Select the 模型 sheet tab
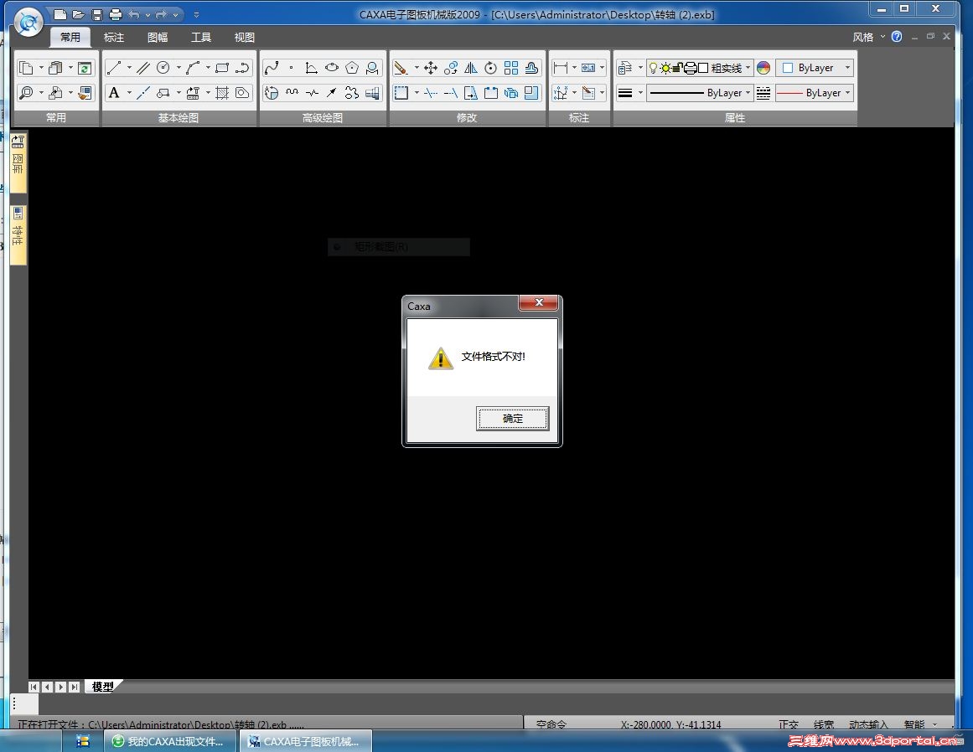The image size is (973, 752). click(x=102, y=687)
